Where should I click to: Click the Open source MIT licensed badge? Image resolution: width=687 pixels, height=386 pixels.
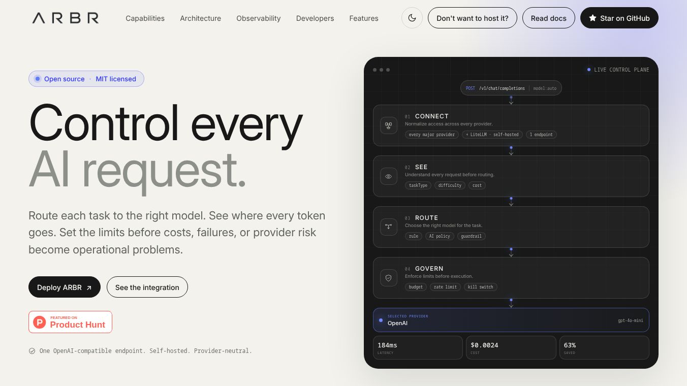(x=86, y=79)
